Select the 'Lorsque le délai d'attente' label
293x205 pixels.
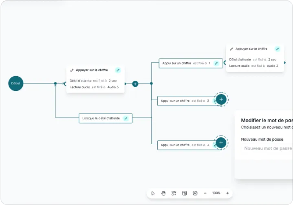pos(101,119)
